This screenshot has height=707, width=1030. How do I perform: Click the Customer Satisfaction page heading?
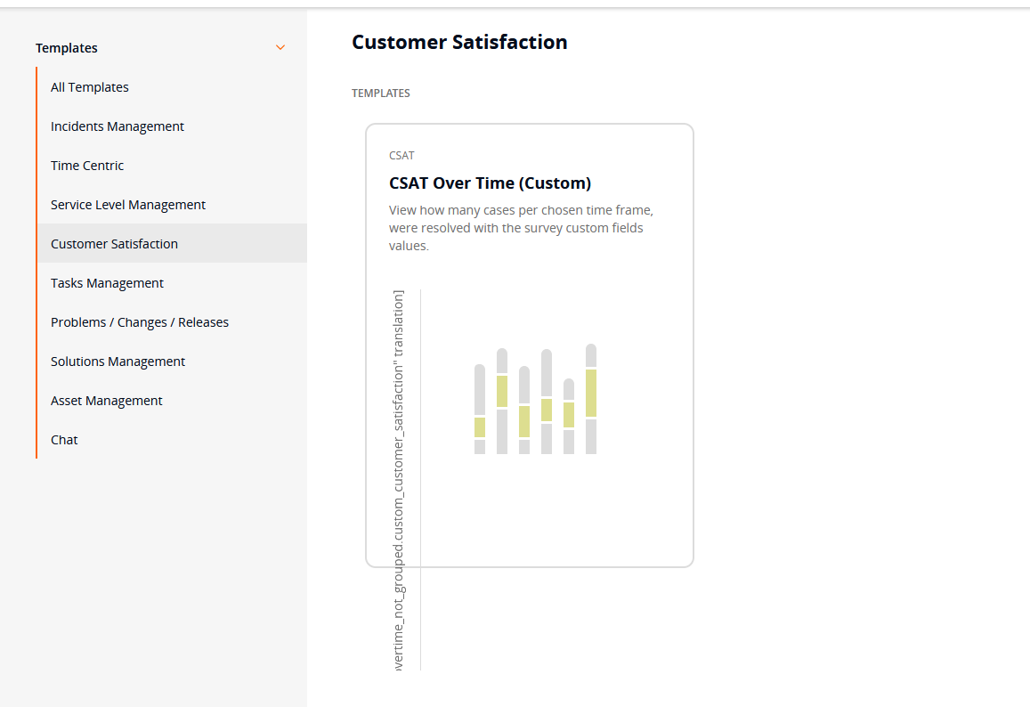(459, 42)
